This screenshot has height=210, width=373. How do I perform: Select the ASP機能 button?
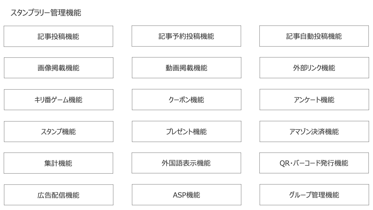click(187, 195)
